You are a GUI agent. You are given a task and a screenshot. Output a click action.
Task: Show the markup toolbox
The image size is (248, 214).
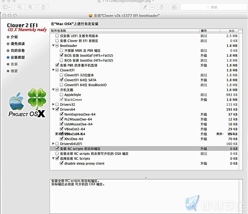tap(174, 7)
